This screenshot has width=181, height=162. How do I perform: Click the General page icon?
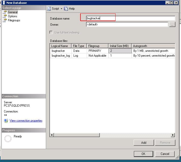[x=5, y=12]
